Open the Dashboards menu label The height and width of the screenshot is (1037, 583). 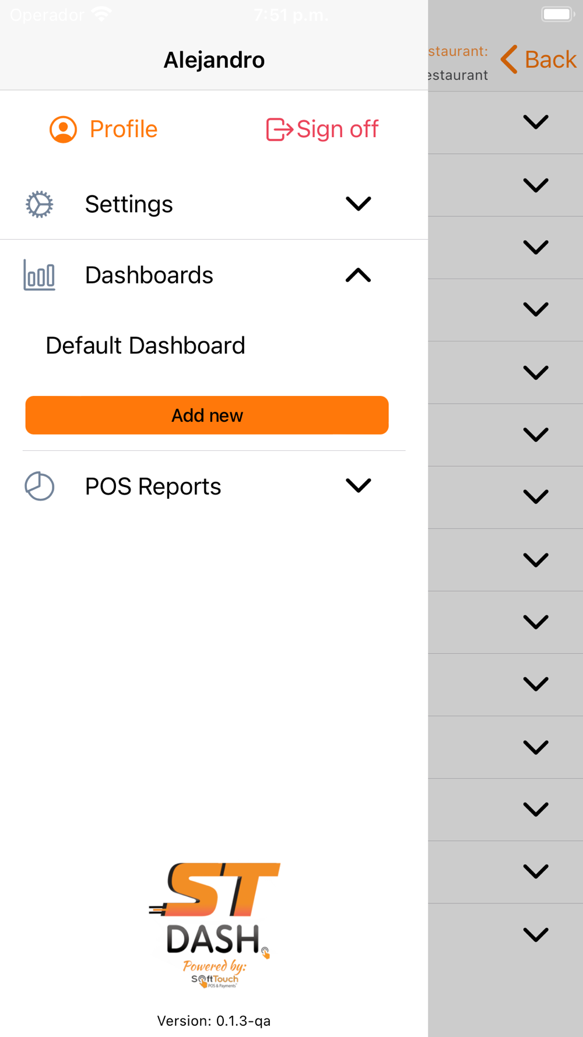(149, 275)
